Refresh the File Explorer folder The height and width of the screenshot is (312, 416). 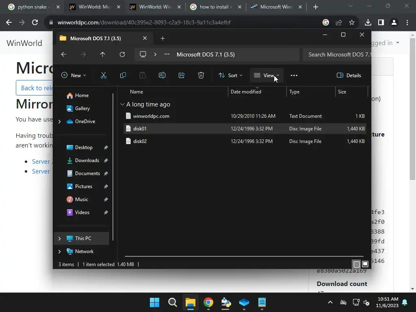coord(122,54)
